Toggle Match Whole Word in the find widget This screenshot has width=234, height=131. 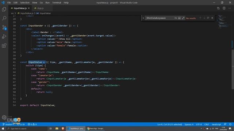click(x=179, y=18)
